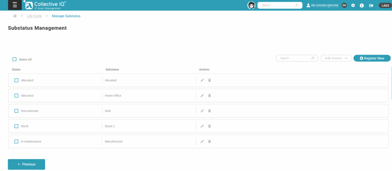Click the logout icon in header

coord(371,5)
